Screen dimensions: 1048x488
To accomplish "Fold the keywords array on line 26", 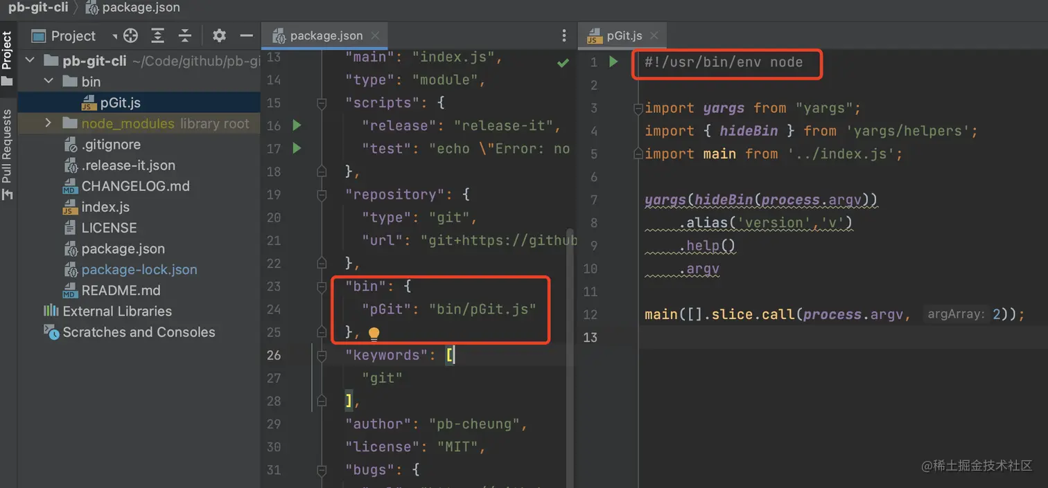I will 322,355.
